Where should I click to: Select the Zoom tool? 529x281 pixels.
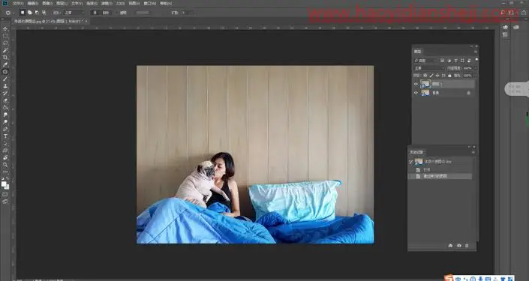coord(5,165)
